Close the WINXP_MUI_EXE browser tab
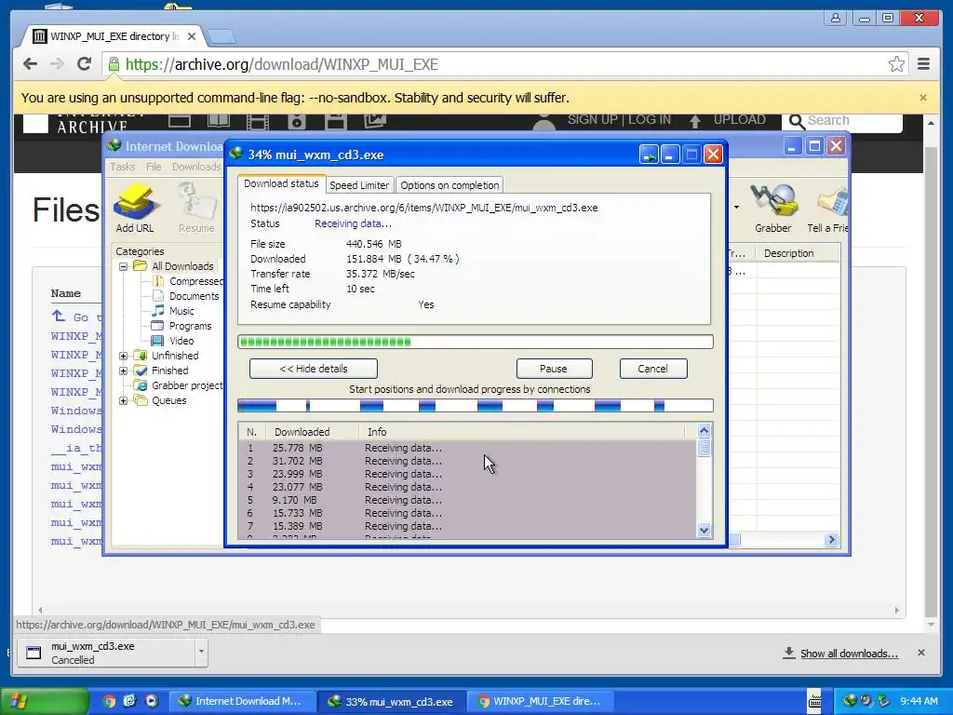This screenshot has height=715, width=953. pos(192,36)
